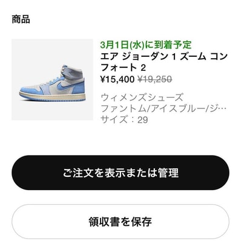Click the ファントム/アイスブルー color description
241x241 pixels.
pos(163,108)
